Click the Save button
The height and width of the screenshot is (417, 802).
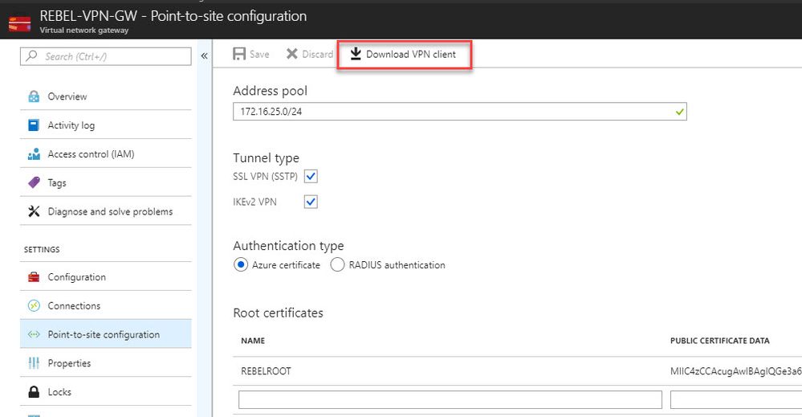point(251,55)
